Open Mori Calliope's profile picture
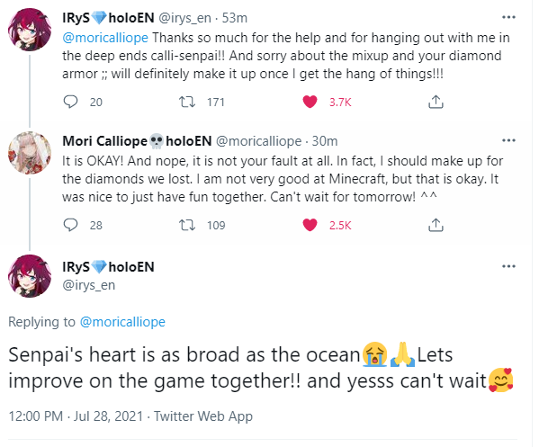539x447 pixels. [x=30, y=153]
